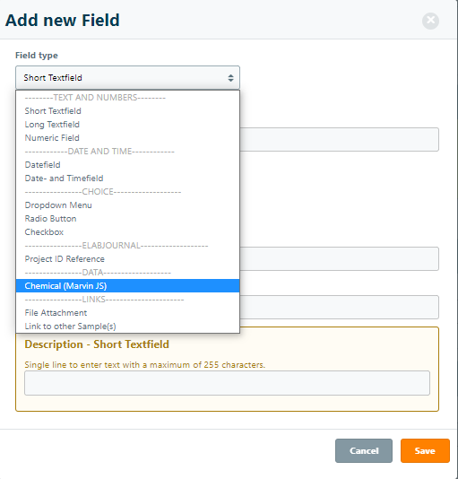Click the input field beside Project ID Reference
The height and width of the screenshot is (479, 458).
point(340,258)
